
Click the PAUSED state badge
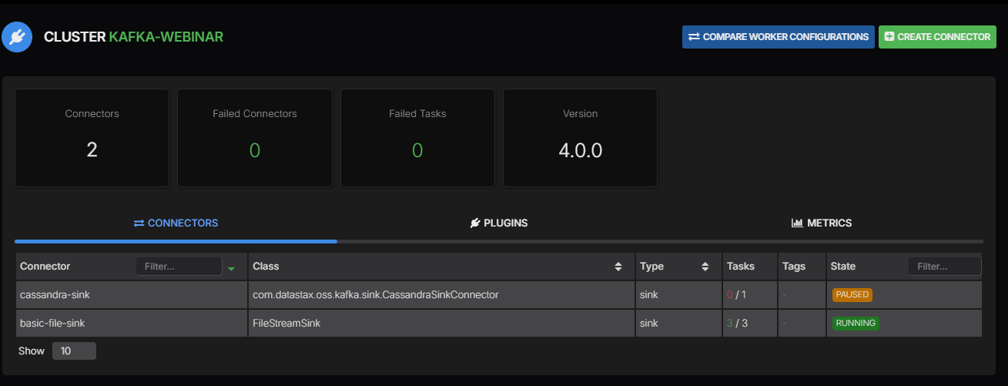852,295
